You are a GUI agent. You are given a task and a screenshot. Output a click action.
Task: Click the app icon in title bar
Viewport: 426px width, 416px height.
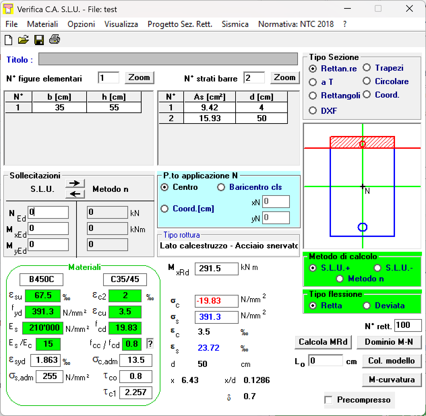point(8,9)
